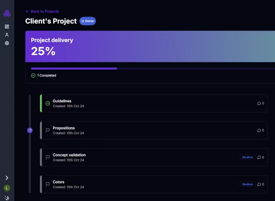Open the green L user avatar menu

click(x=7, y=188)
